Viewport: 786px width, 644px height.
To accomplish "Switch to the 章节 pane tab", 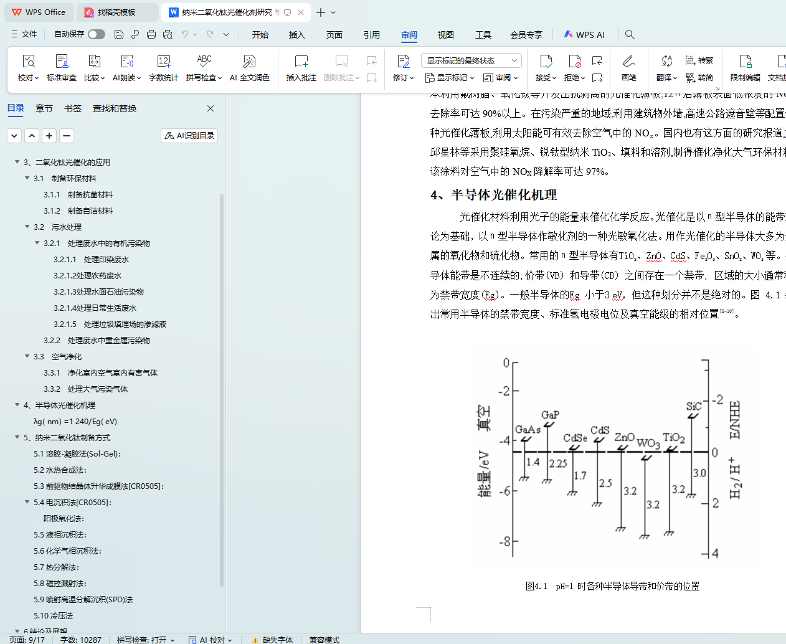I will pos(44,108).
